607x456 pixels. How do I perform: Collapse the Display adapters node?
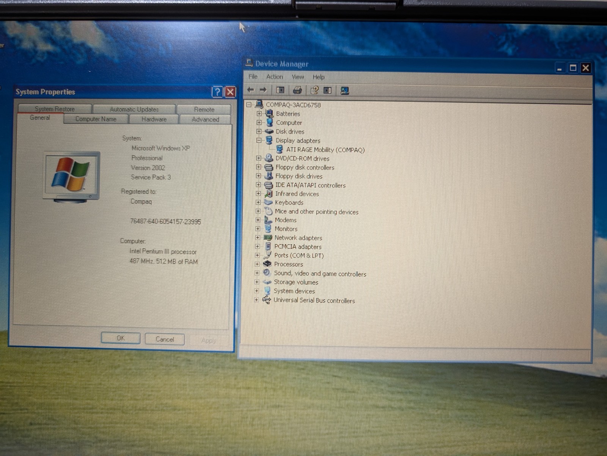(259, 140)
